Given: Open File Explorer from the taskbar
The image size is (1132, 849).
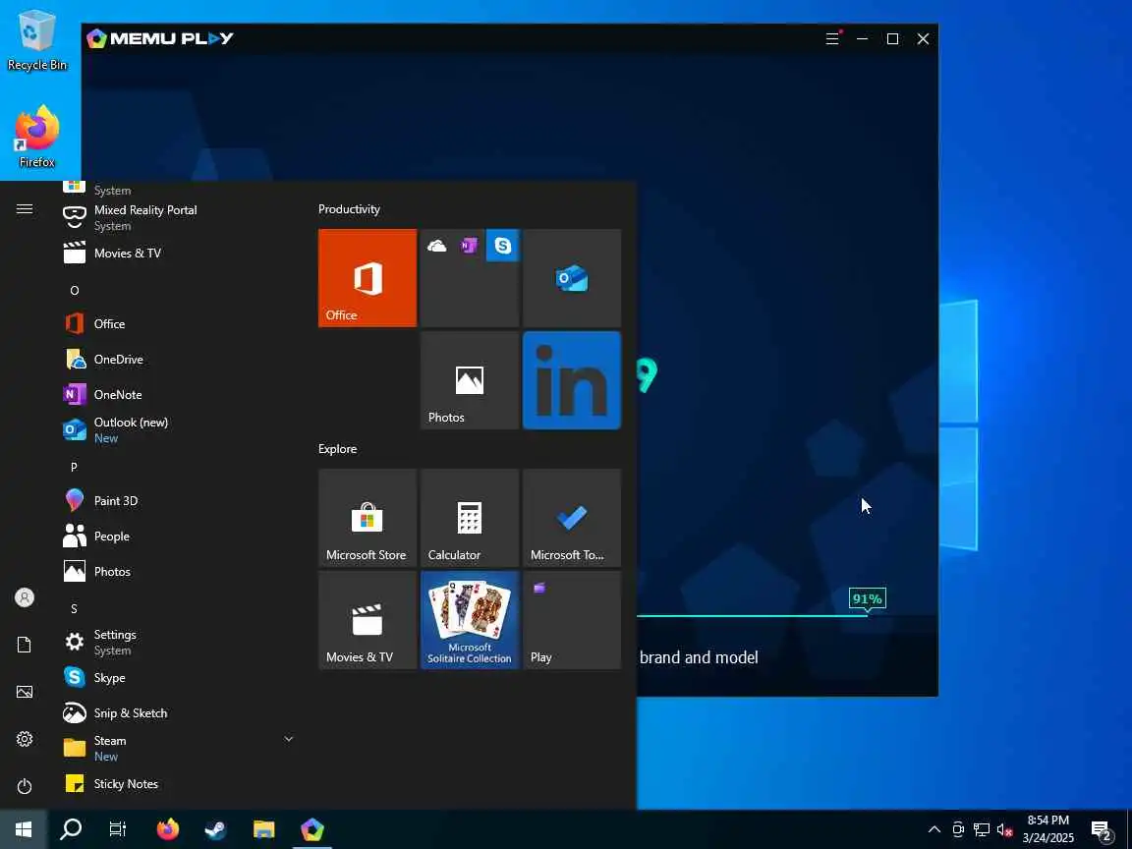Looking at the screenshot, I should pos(263,829).
